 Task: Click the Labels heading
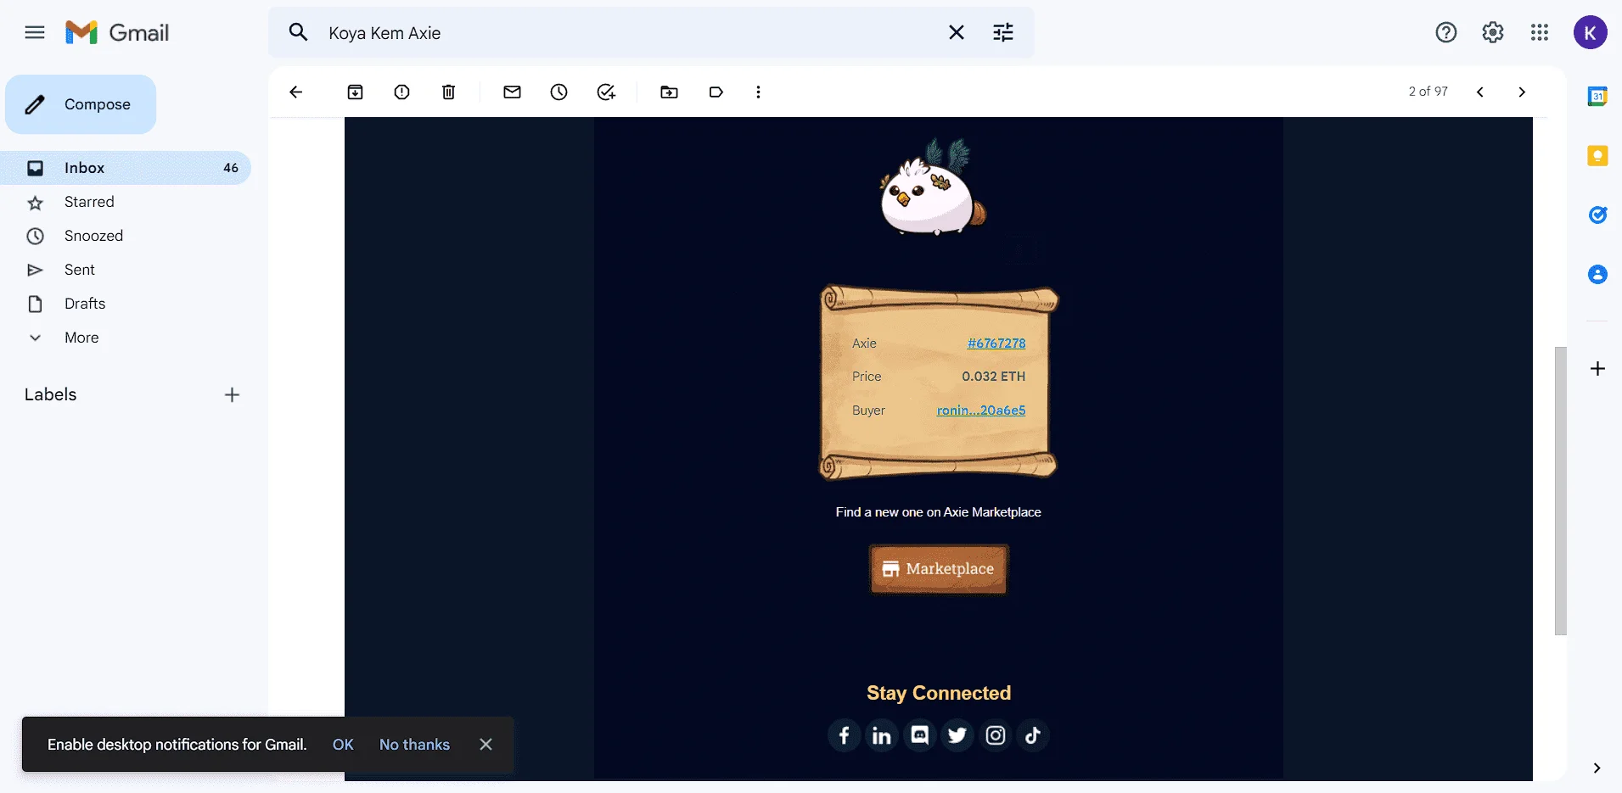pyautogui.click(x=51, y=394)
